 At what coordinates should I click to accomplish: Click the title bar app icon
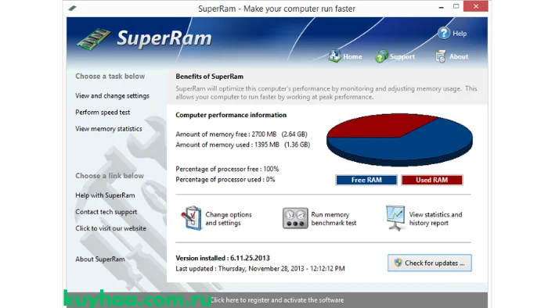pos(72,8)
